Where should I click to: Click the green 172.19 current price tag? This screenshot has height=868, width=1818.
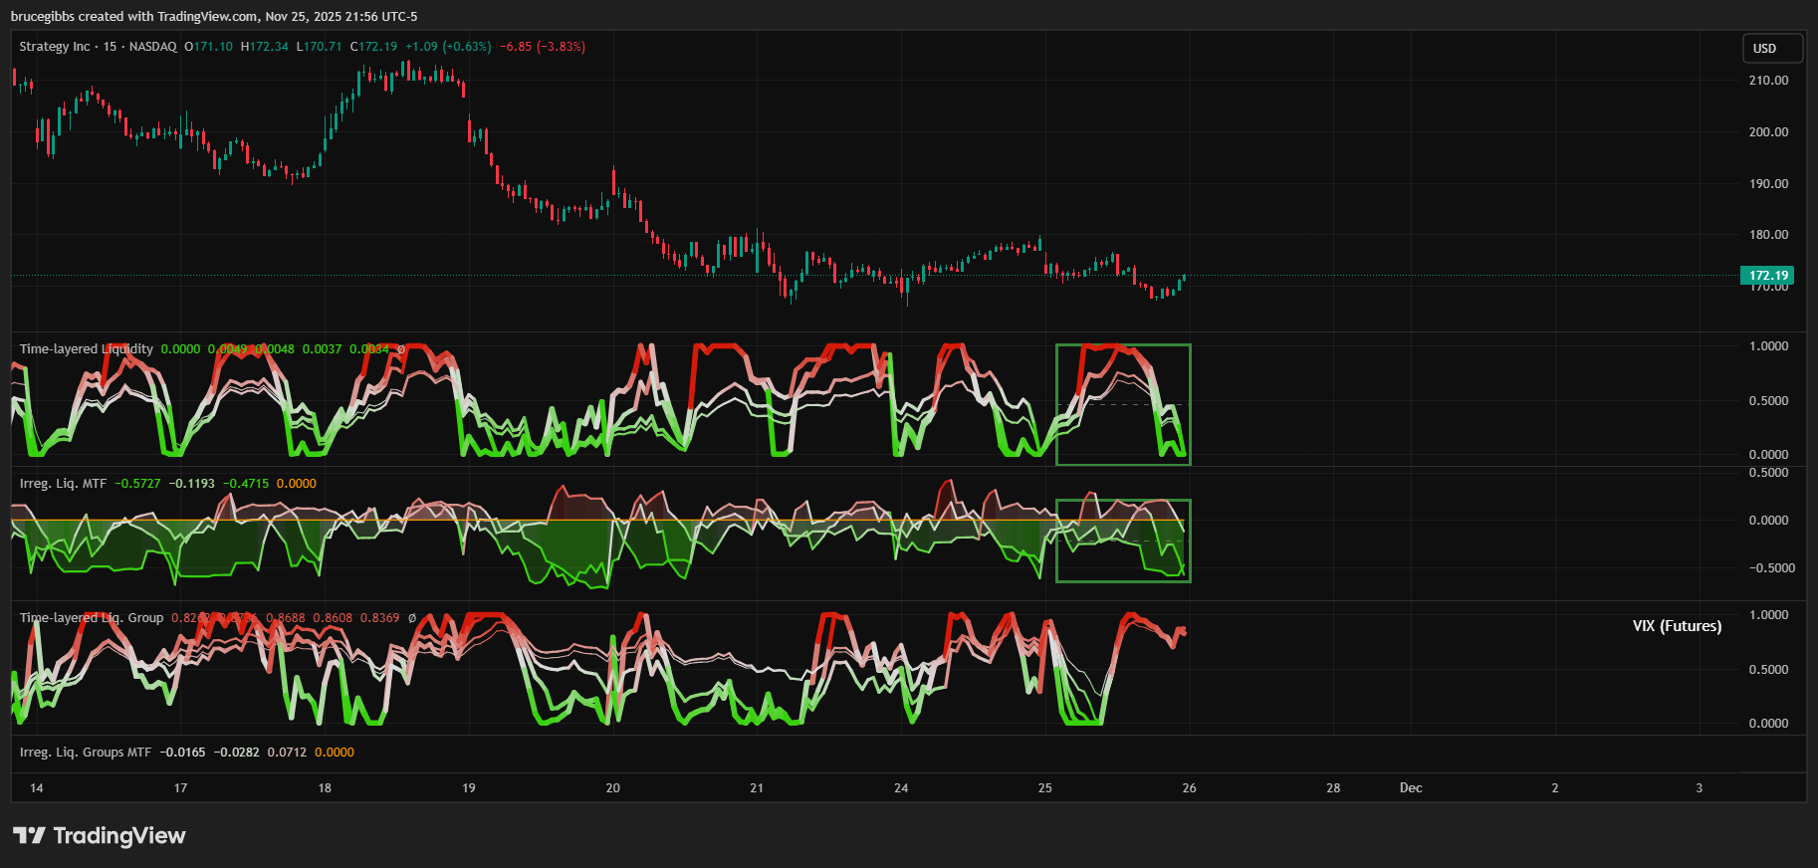pyautogui.click(x=1768, y=276)
